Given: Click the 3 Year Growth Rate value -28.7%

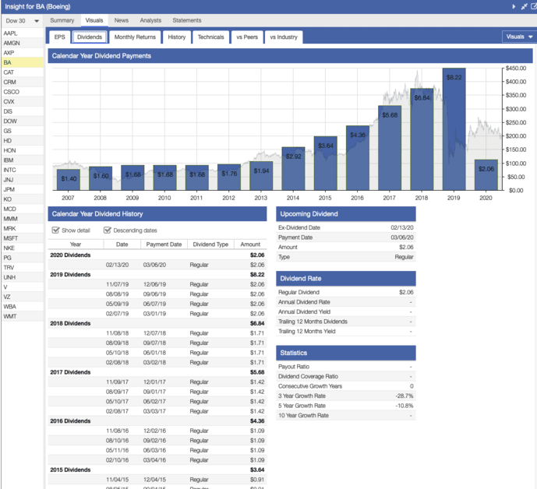Looking at the screenshot, I should (x=405, y=396).
